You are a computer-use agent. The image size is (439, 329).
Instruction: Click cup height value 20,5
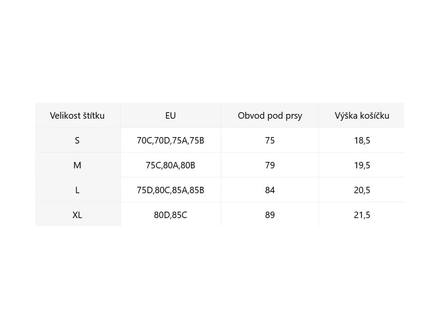tap(362, 190)
